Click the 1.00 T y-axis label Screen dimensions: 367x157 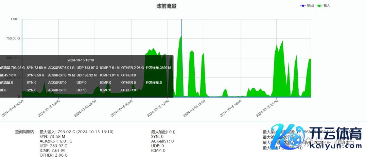coord(15,19)
